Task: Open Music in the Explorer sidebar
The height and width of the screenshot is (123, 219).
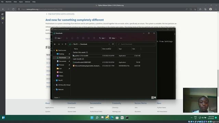Action: 61,72
